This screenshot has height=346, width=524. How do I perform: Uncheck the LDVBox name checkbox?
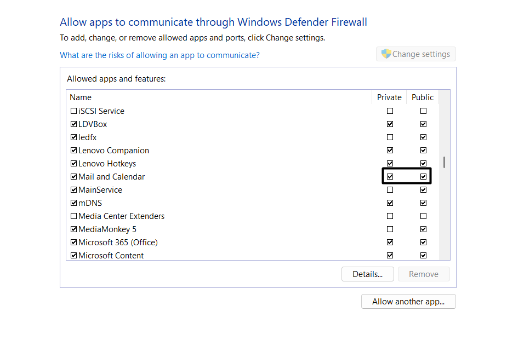tap(74, 124)
